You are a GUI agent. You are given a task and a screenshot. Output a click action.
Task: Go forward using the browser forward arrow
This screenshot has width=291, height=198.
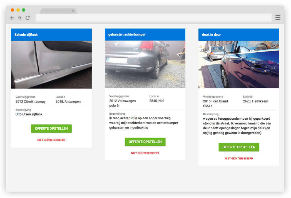(x=19, y=18)
